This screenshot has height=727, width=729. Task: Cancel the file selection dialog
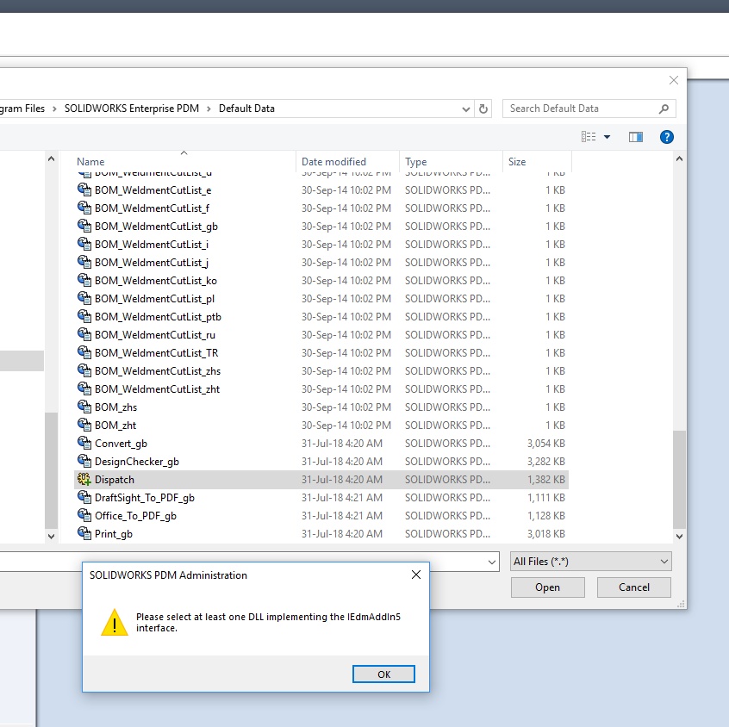tap(634, 587)
